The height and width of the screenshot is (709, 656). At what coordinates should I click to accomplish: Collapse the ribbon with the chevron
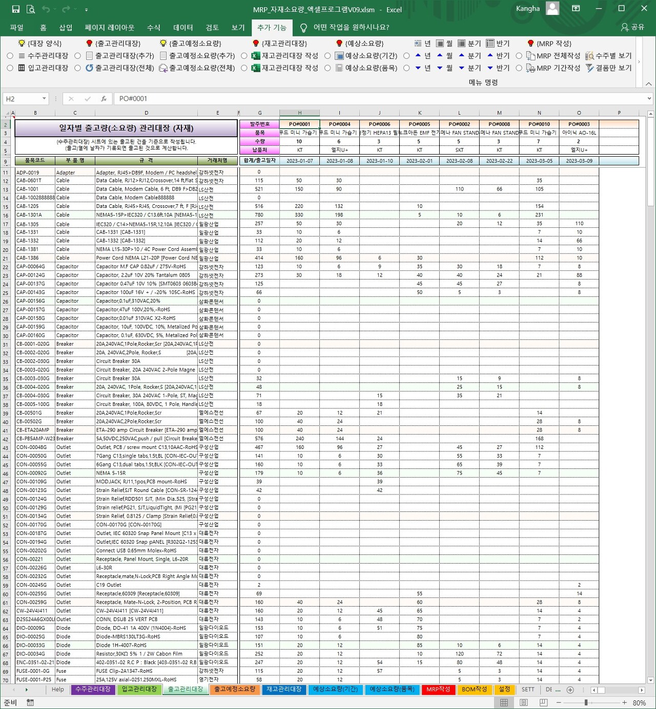click(648, 83)
